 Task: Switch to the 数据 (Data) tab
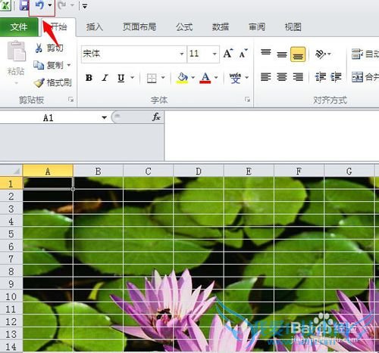(221, 26)
